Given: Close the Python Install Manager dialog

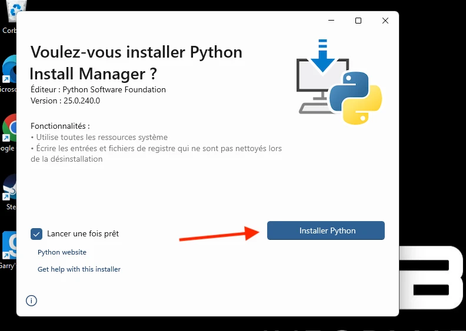Looking at the screenshot, I should coord(385,21).
